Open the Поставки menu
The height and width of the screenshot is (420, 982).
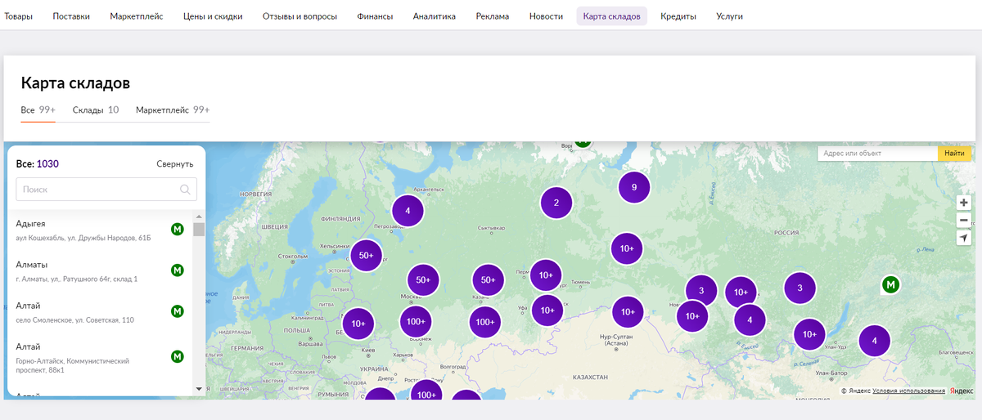coord(71,16)
